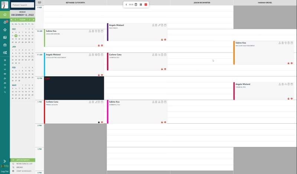297x174 pixels.
Task: Collapse the recording toolbar with the left arrow
Action: coord(126,4)
